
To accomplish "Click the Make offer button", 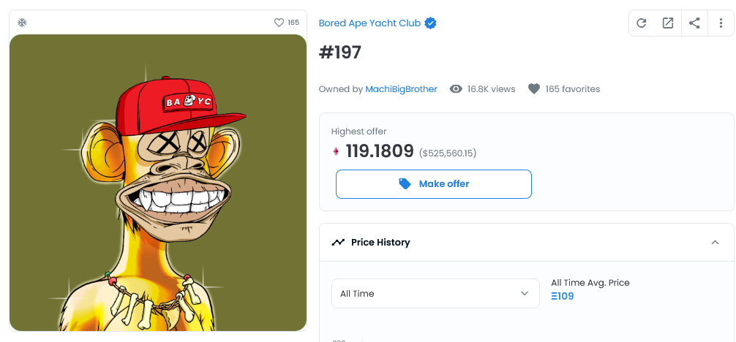I will point(434,184).
